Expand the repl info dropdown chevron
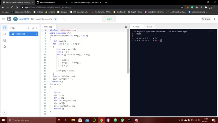 coord(59,19)
